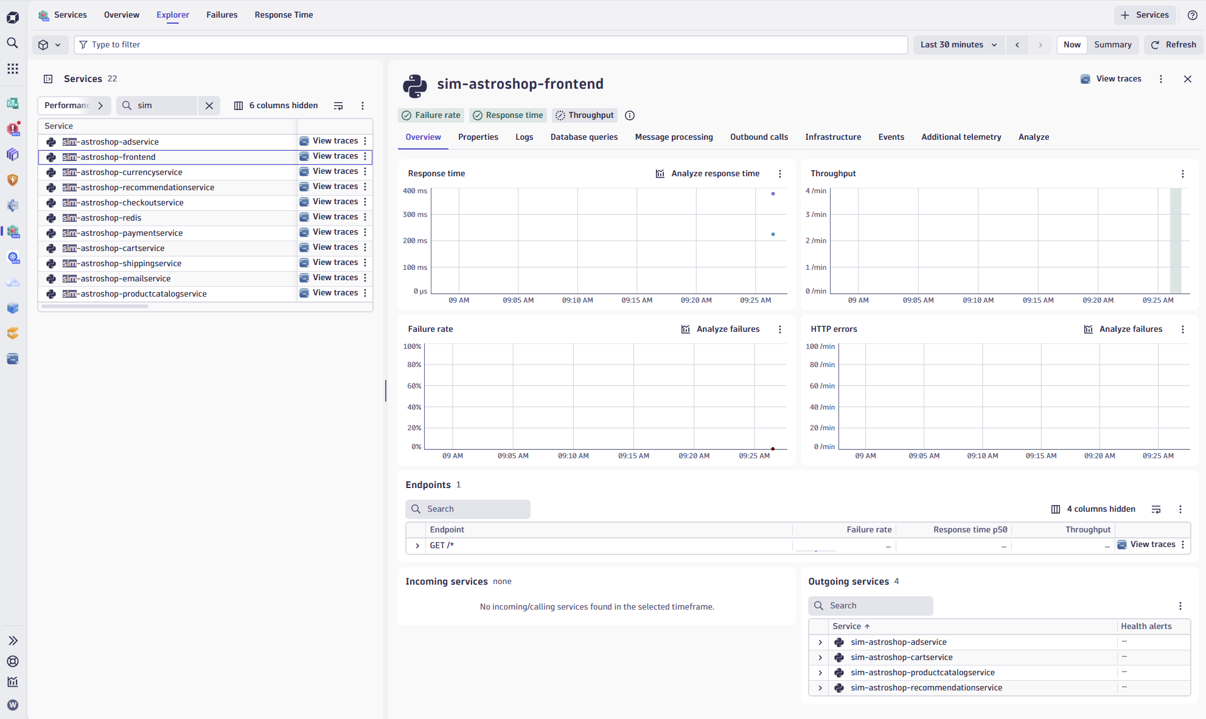Viewport: 1206px width, 719px height.
Task: Open the Failures top navigation tab
Action: tap(221, 15)
